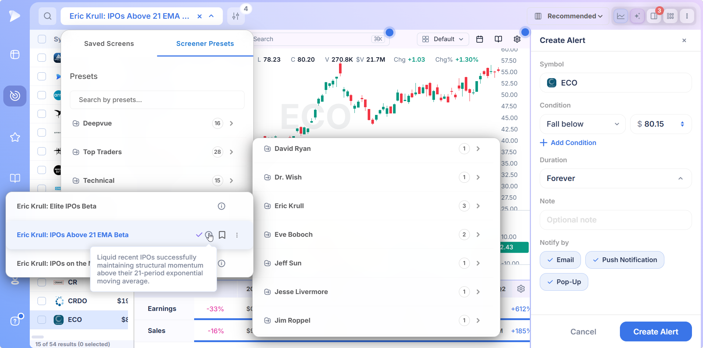Open the Fall below condition dropdown

tap(582, 124)
